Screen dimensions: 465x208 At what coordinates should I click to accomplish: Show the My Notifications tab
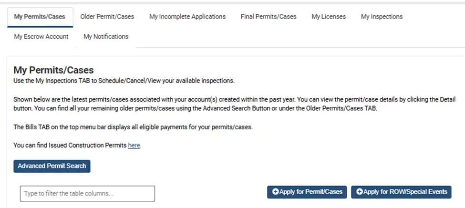106,37
